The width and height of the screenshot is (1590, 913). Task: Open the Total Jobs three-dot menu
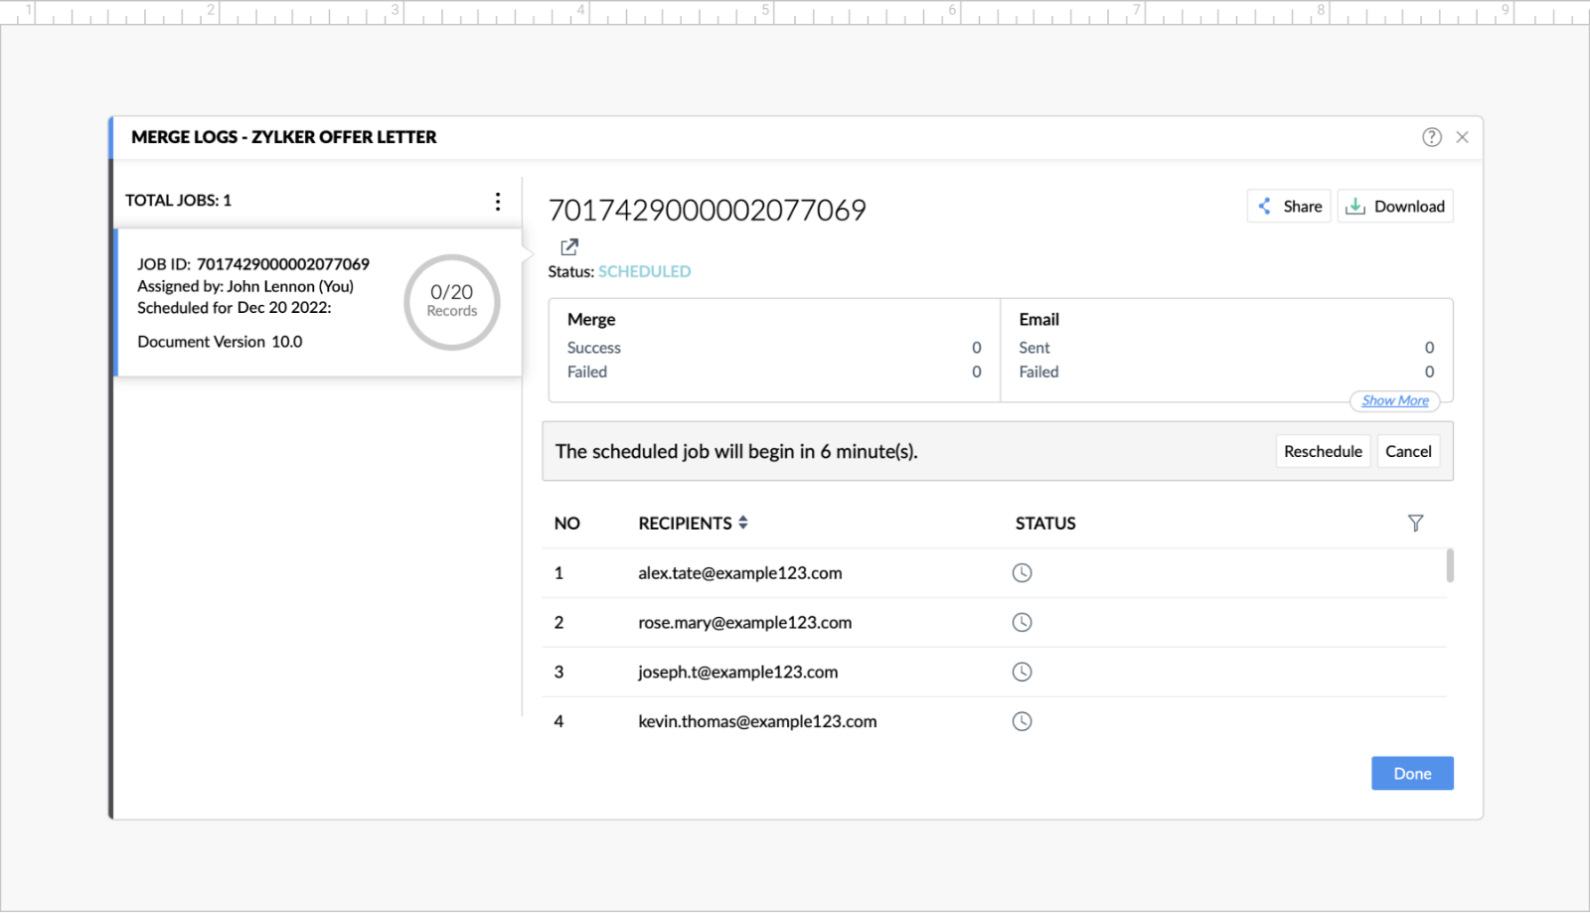click(498, 201)
